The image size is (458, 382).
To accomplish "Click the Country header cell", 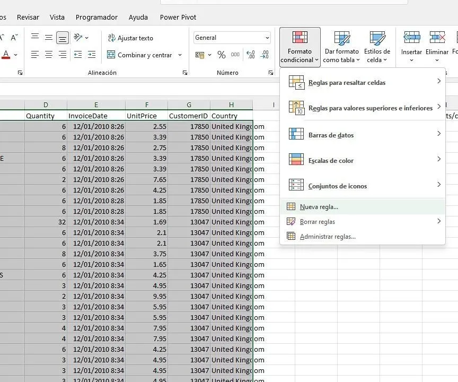I will tap(231, 116).
